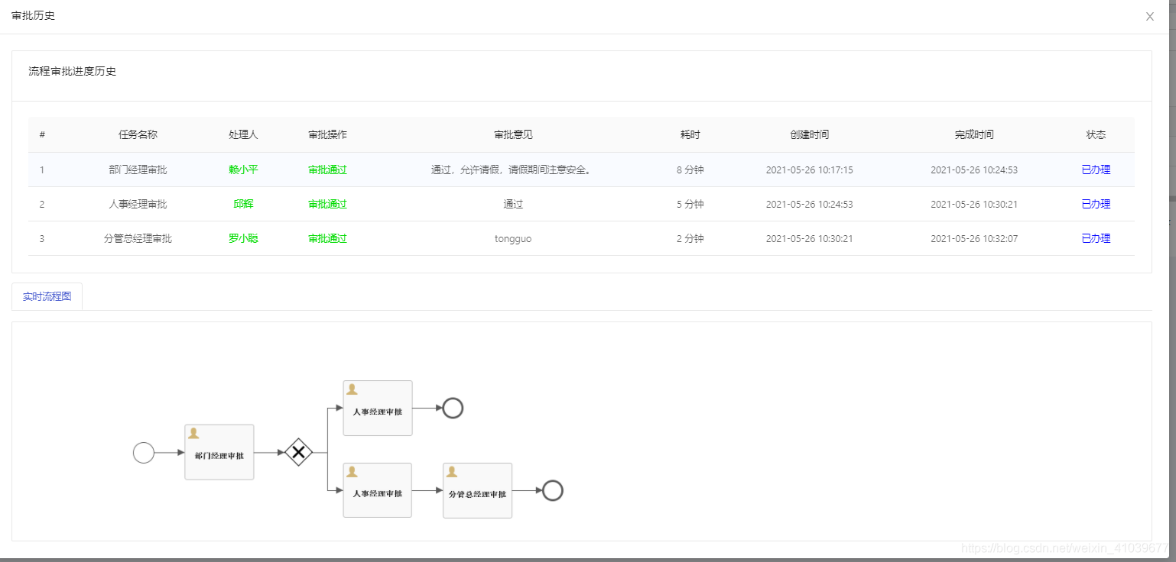
Task: Click the 创建时间 column header
Action: tap(809, 134)
